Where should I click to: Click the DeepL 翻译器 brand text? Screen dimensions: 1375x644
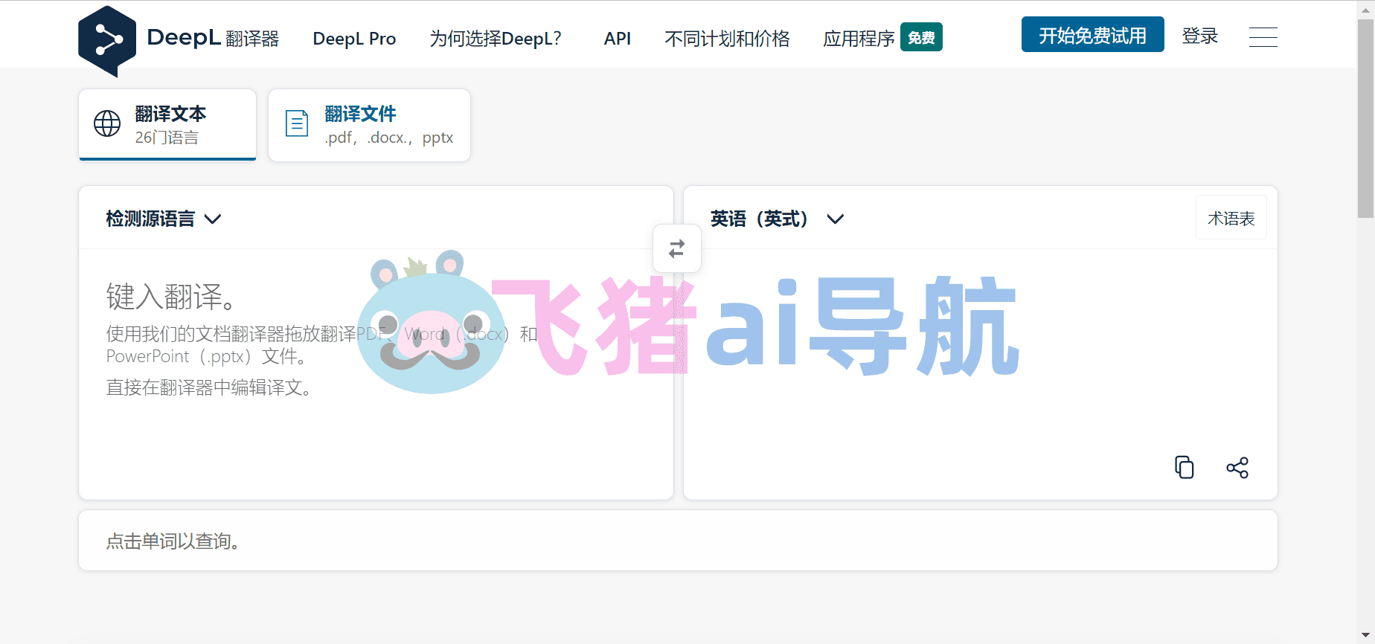[213, 38]
